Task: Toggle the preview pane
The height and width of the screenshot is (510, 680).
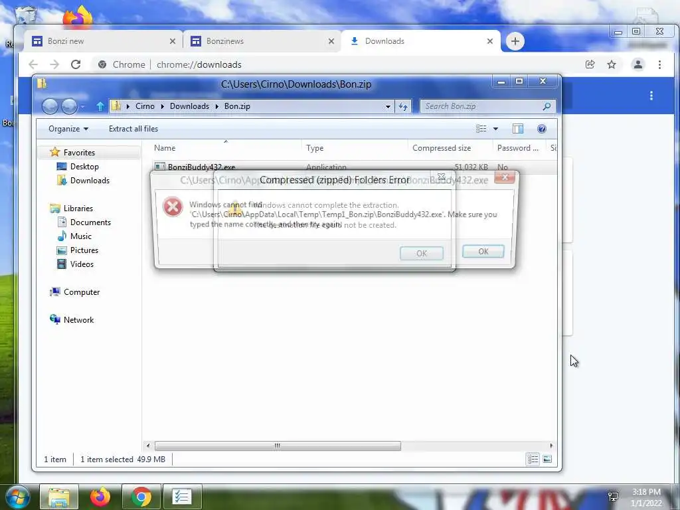Action: pyautogui.click(x=518, y=129)
